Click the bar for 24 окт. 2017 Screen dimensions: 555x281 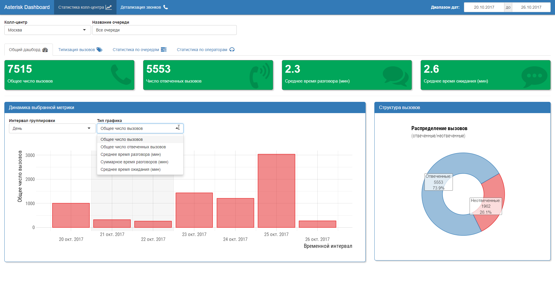tap(235, 213)
